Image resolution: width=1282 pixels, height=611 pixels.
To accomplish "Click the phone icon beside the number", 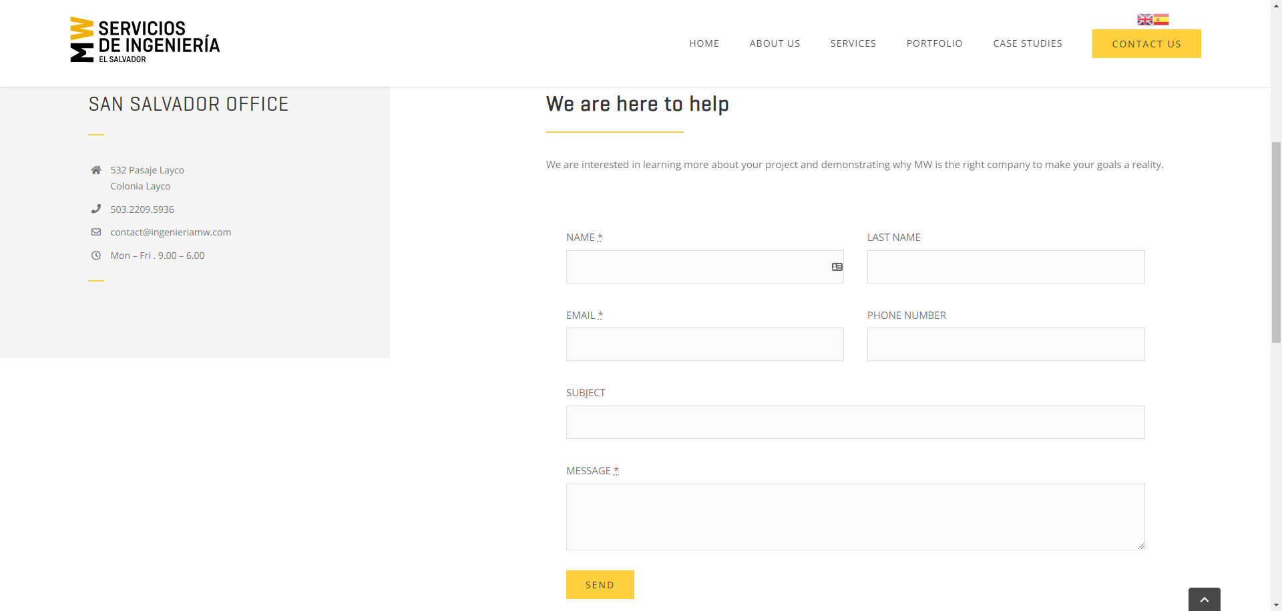I will pyautogui.click(x=96, y=209).
